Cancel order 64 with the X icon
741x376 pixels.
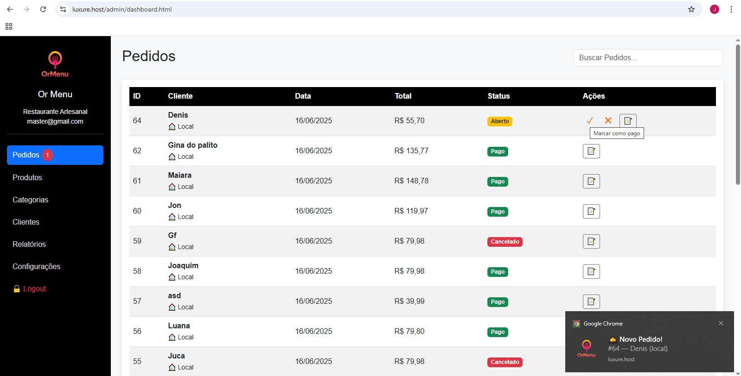tap(608, 121)
